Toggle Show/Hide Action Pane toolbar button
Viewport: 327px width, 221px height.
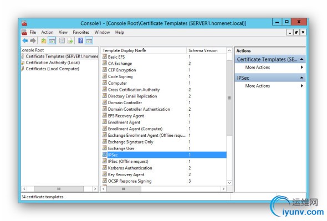pyautogui.click(x=89, y=40)
